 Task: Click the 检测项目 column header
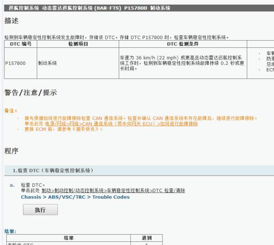(x=78, y=44)
